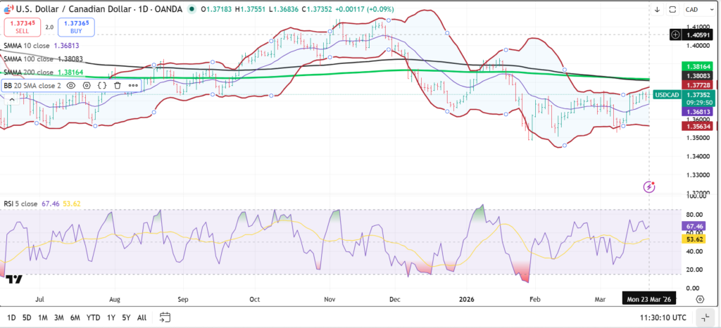The width and height of the screenshot is (721, 328).
Task: Click the SELL button at 1.37345
Action: (x=23, y=27)
